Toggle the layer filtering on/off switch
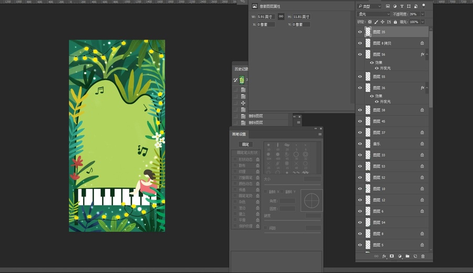473x273 pixels. 424,6
